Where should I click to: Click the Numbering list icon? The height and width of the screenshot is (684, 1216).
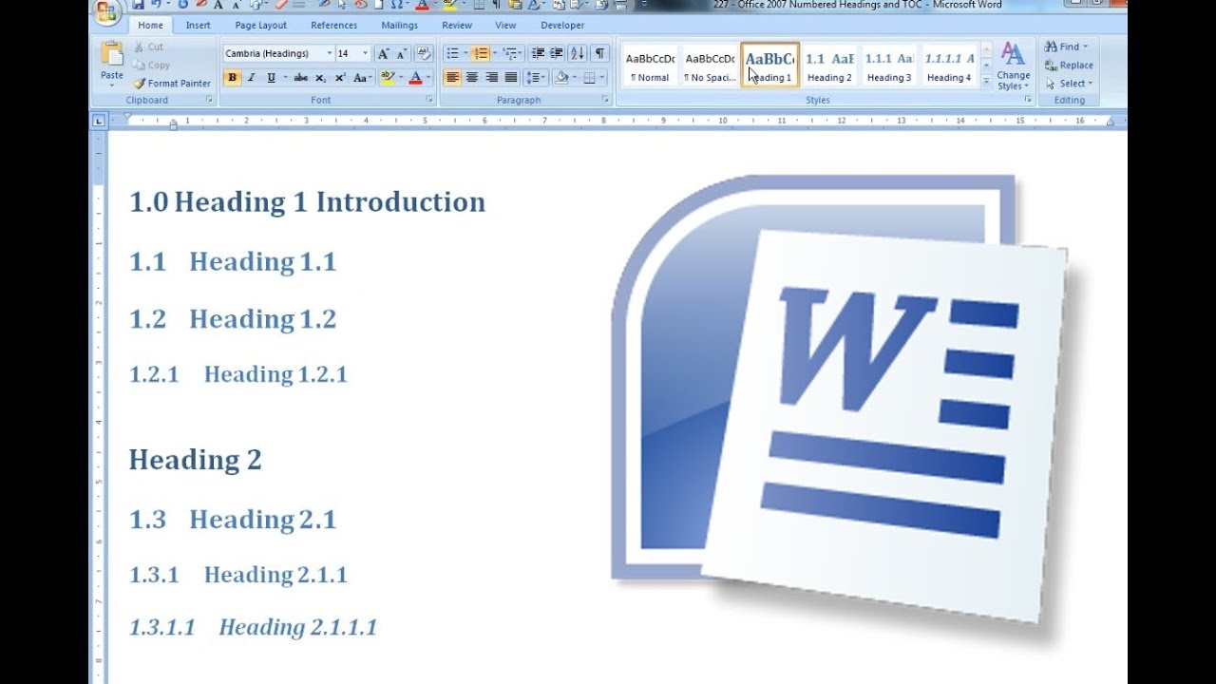481,54
